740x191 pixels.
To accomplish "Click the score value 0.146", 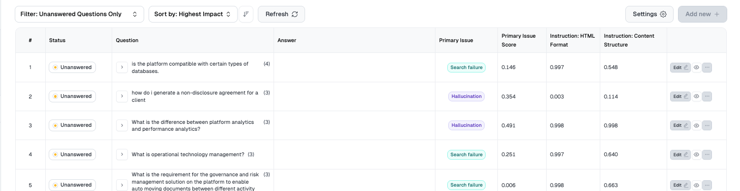I will pos(509,68).
